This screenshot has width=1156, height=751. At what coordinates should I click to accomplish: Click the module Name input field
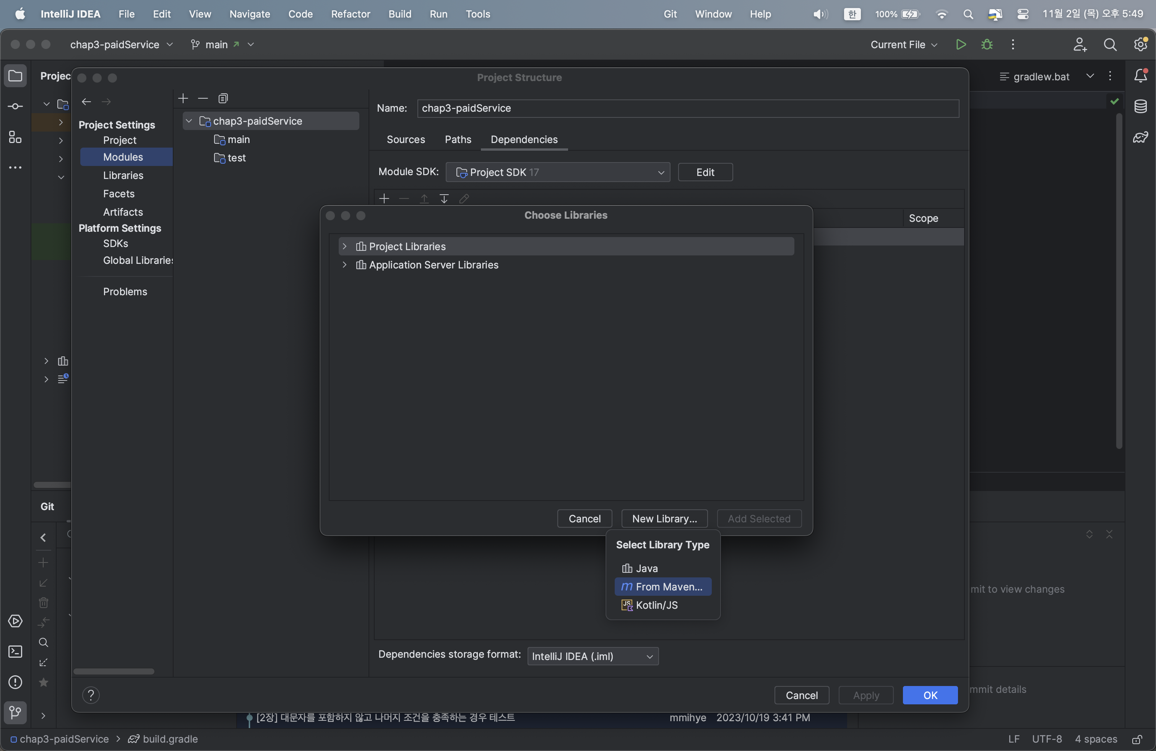(x=688, y=108)
